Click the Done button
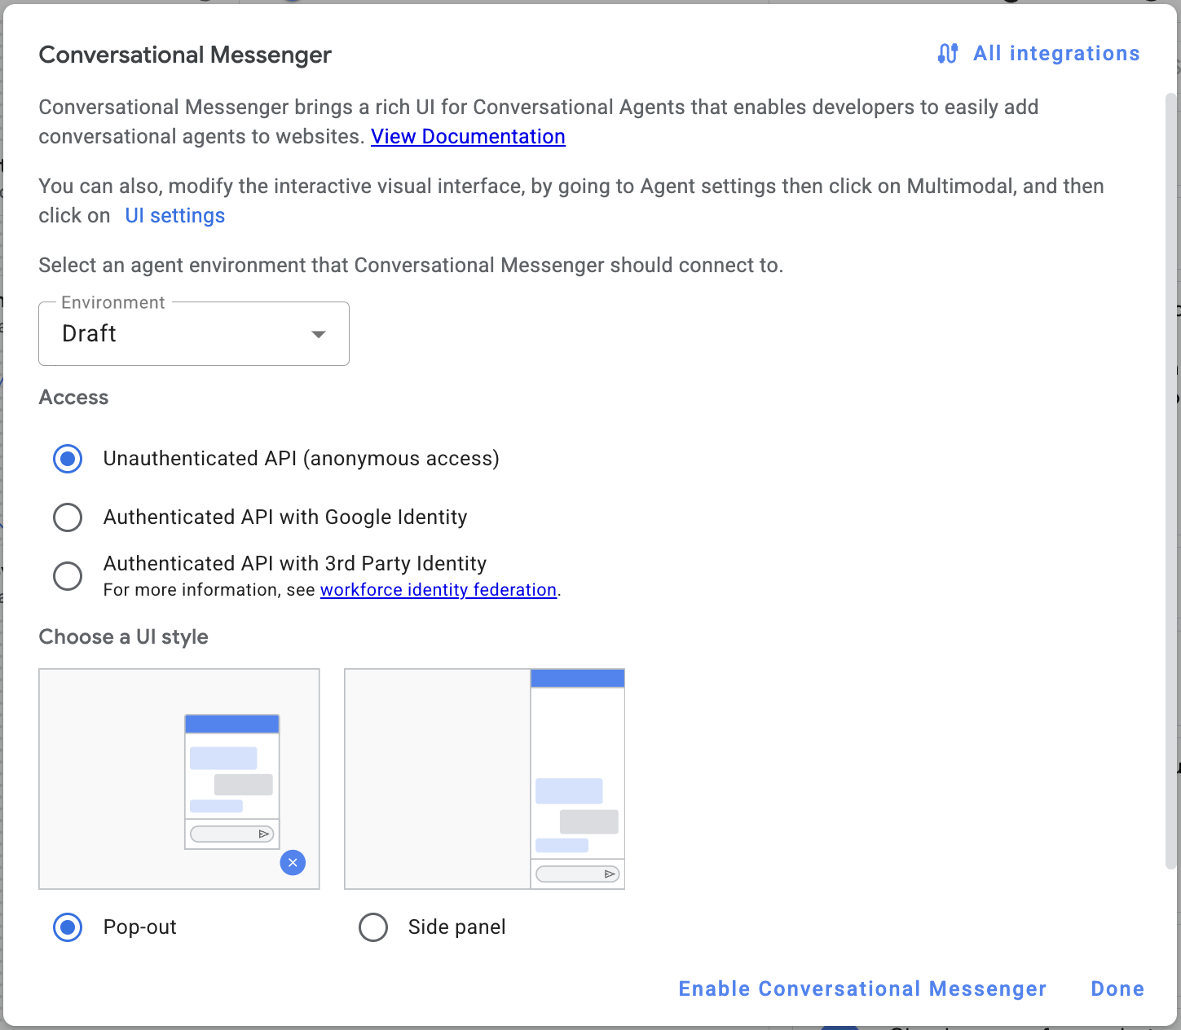This screenshot has width=1181, height=1030. pyautogui.click(x=1117, y=989)
